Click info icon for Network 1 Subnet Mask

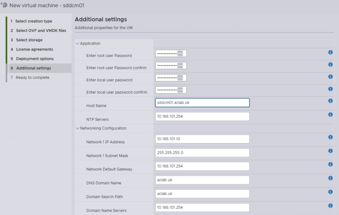coord(330,151)
